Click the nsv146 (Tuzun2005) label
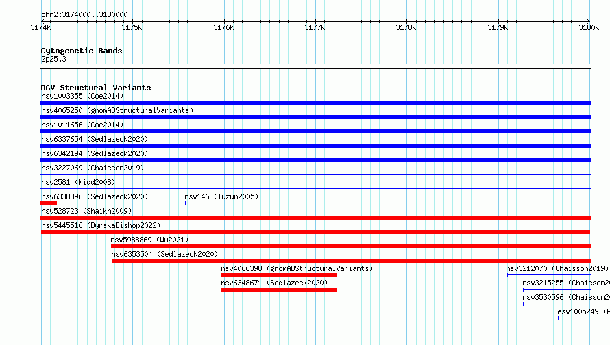Image resolution: width=610 pixels, height=345 pixels. (221, 196)
